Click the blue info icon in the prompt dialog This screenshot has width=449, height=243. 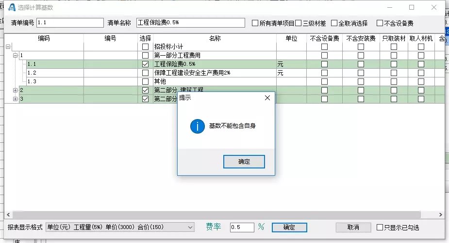click(x=197, y=126)
